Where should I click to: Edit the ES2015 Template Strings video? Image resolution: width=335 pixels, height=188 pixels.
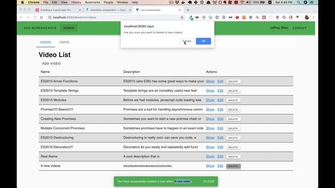pos(220,90)
